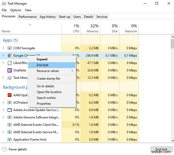Open the View menu
Image resolution: width=174 pixels, height=155 pixels.
(x=28, y=10)
